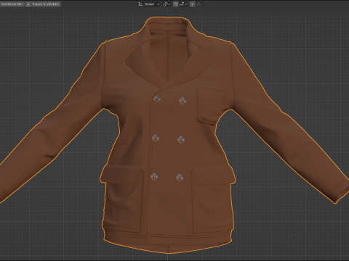Open the Validation GUI menu
This screenshot has width=349, height=261.
click(x=12, y=4)
